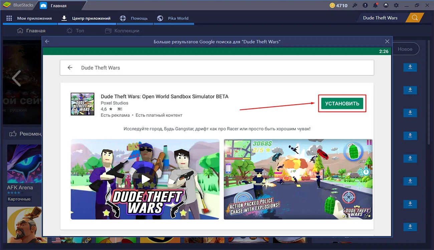The height and width of the screenshot is (250, 434).
Task: Focus the Dude Theft Wars top search field
Action: coord(382,18)
